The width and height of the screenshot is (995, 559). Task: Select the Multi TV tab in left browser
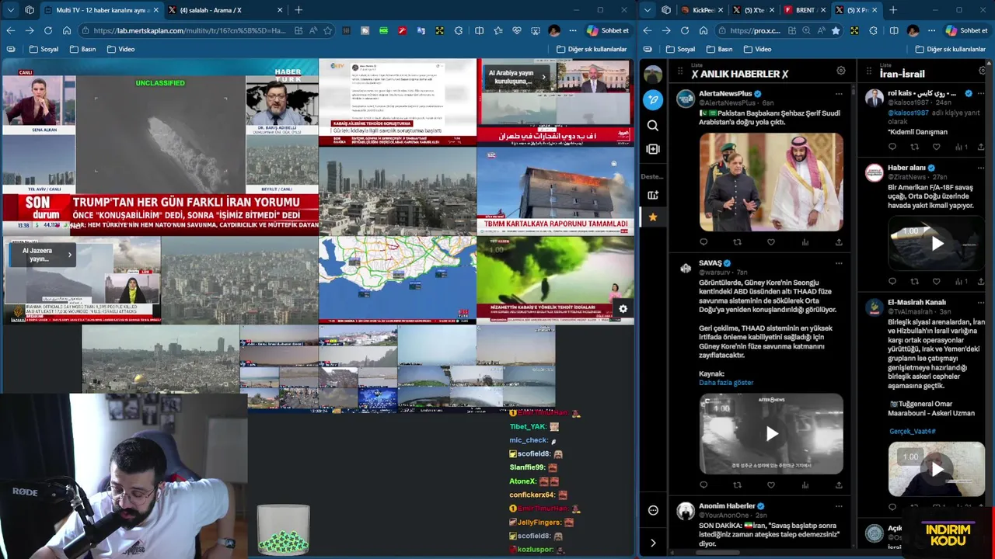pyautogui.click(x=101, y=10)
